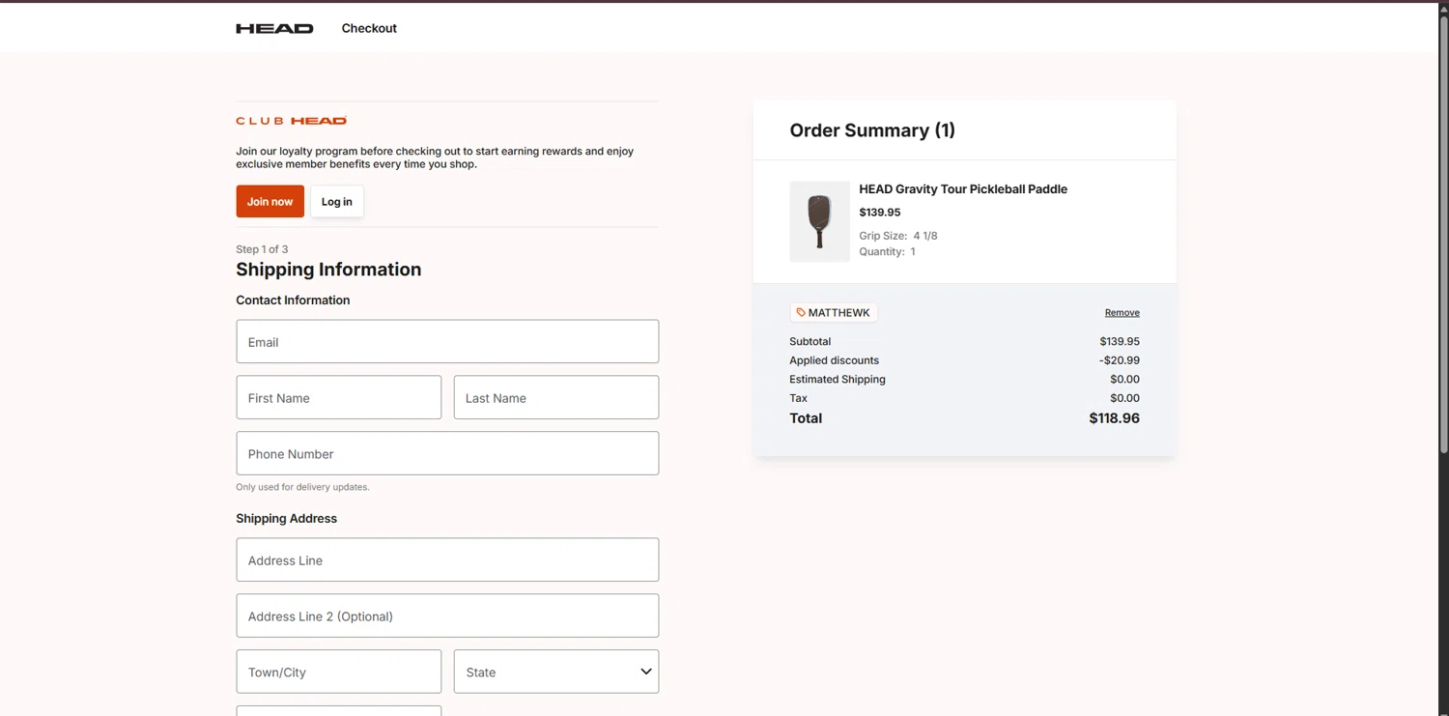
Task: Focus the Town/City field
Action: (x=339, y=672)
